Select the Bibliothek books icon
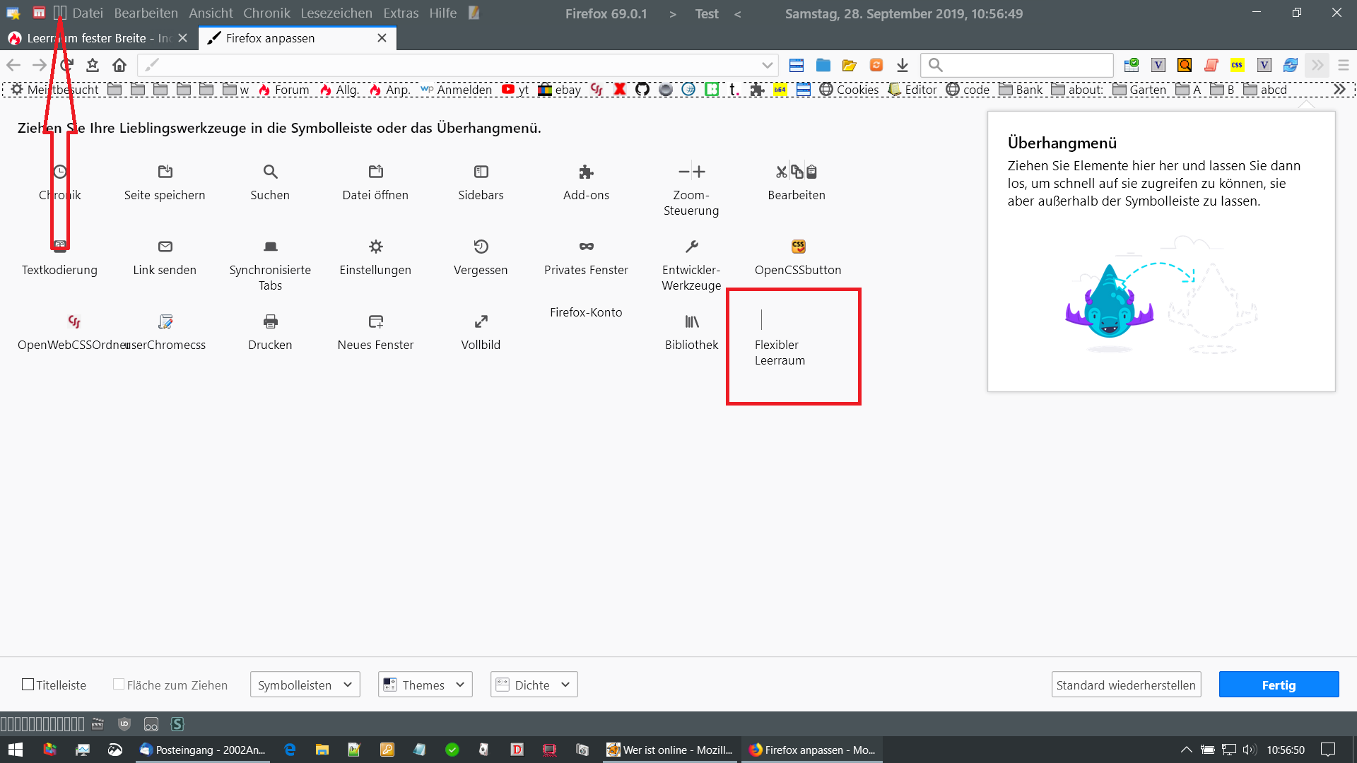Viewport: 1357px width, 763px height. pos(691,321)
